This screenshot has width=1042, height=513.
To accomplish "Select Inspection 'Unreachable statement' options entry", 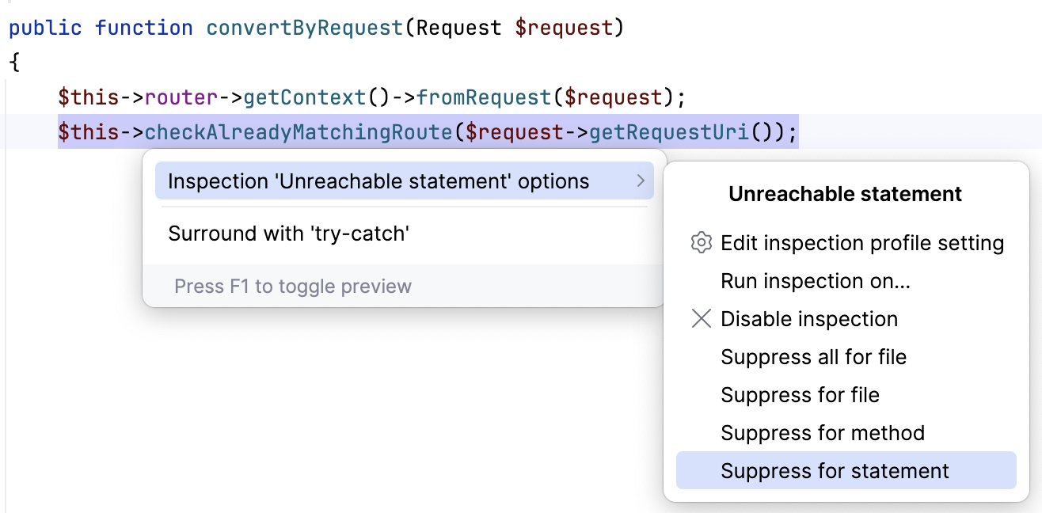I will click(x=378, y=181).
